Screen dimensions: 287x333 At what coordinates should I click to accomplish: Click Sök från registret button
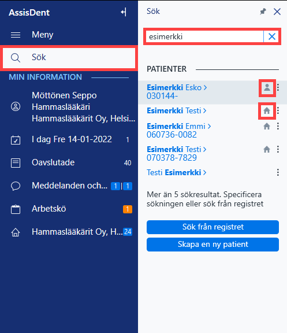click(x=213, y=227)
